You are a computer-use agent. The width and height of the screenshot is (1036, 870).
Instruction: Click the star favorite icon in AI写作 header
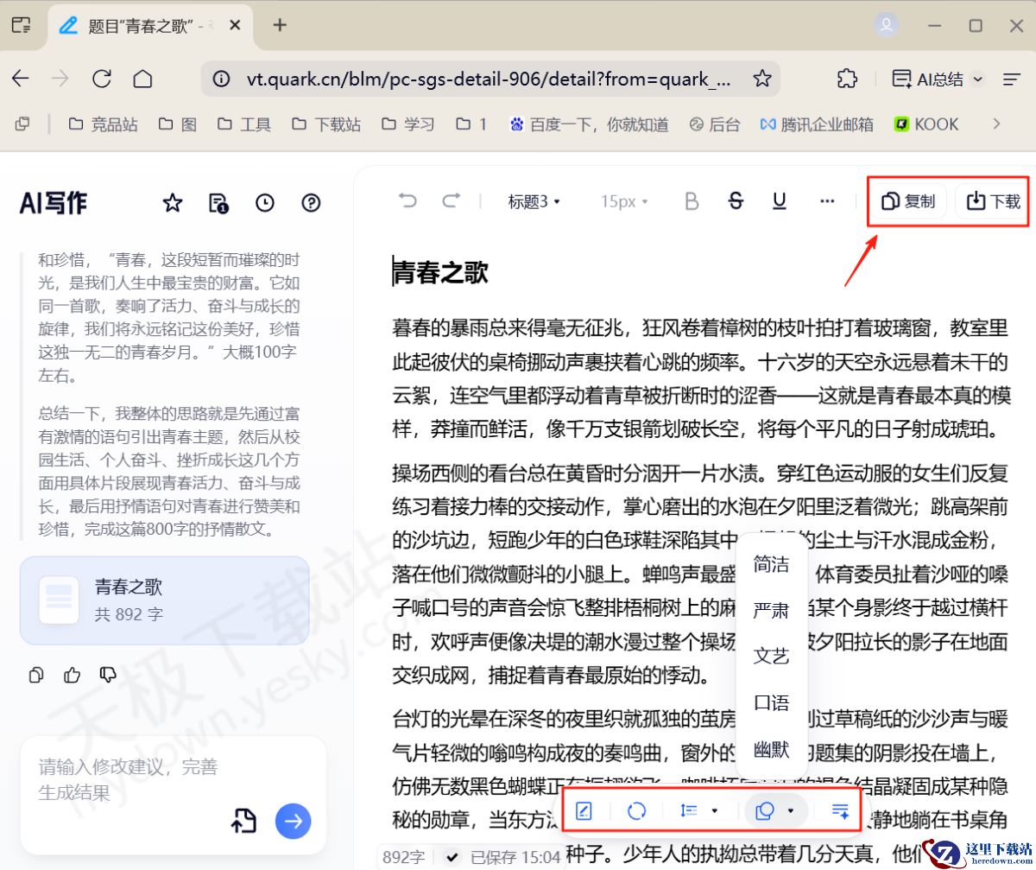173,203
